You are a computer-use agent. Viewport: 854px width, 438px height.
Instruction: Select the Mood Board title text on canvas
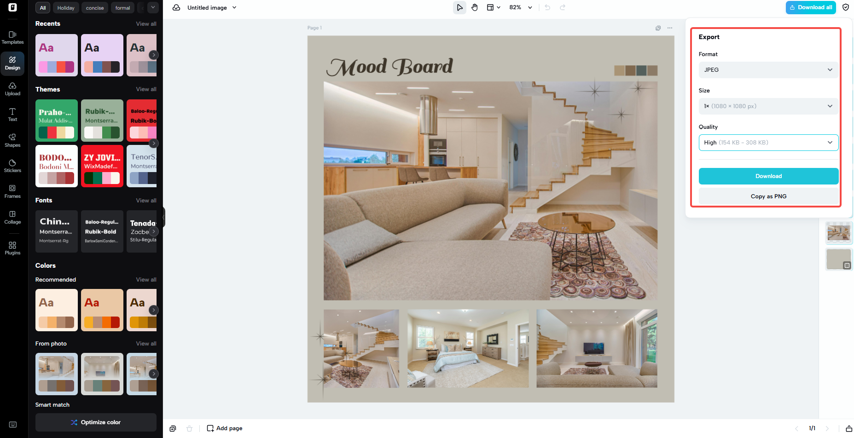point(390,67)
